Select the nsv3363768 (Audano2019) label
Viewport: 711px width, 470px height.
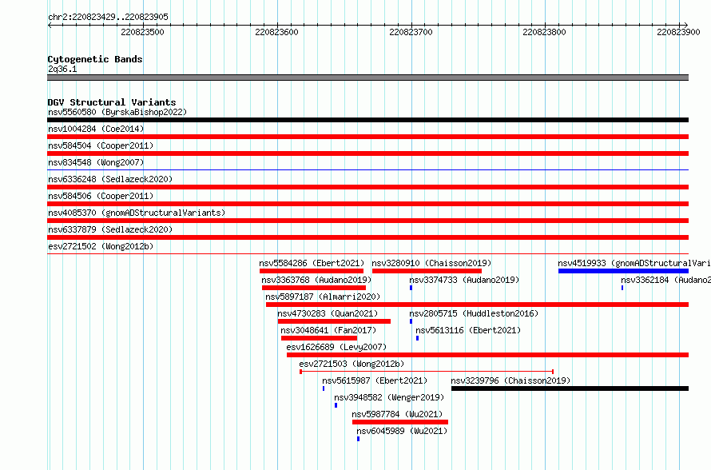[x=316, y=280]
